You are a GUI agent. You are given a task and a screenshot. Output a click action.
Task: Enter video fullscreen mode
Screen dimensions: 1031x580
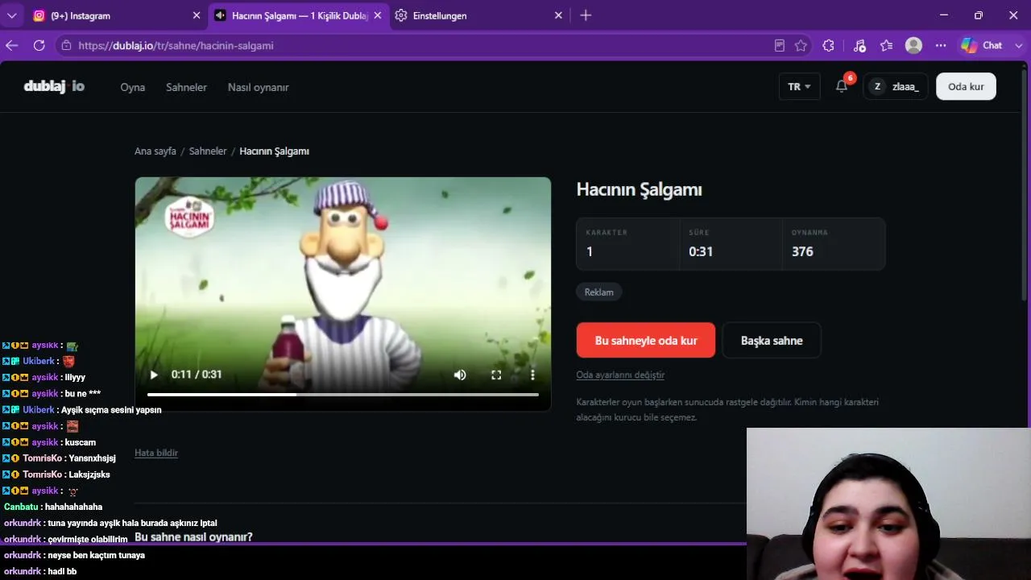tap(496, 375)
